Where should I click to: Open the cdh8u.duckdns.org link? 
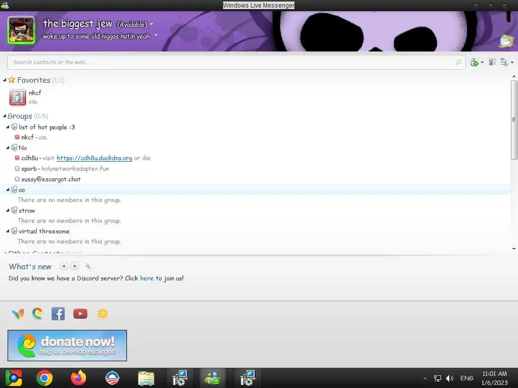click(x=95, y=158)
